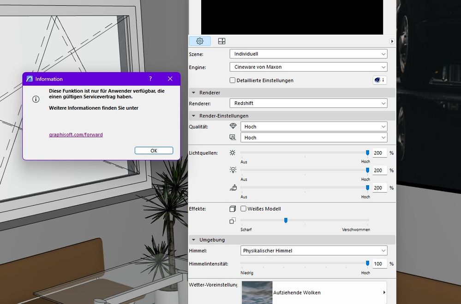Click the depth of field icon
Screen dimensions: 461x304
(x=233, y=220)
